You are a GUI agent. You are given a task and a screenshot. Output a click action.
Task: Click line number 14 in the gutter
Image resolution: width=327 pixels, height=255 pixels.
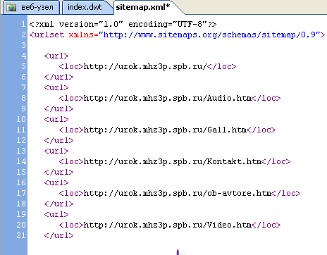point(21,161)
